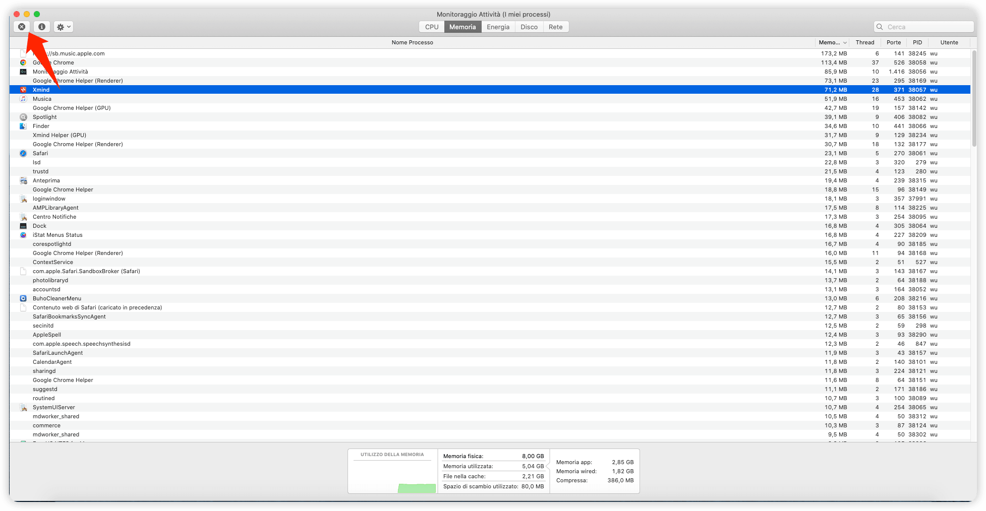Image resolution: width=986 pixels, height=511 pixels.
Task: Click the Memoria fisica 8,00 GB entry
Action: tap(493, 456)
